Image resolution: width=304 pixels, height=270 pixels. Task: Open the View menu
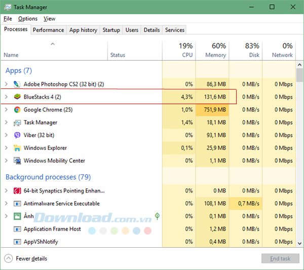(50, 19)
